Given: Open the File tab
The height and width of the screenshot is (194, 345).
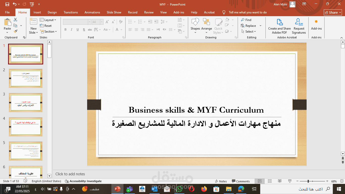Looking at the screenshot, I should pos(7,12).
